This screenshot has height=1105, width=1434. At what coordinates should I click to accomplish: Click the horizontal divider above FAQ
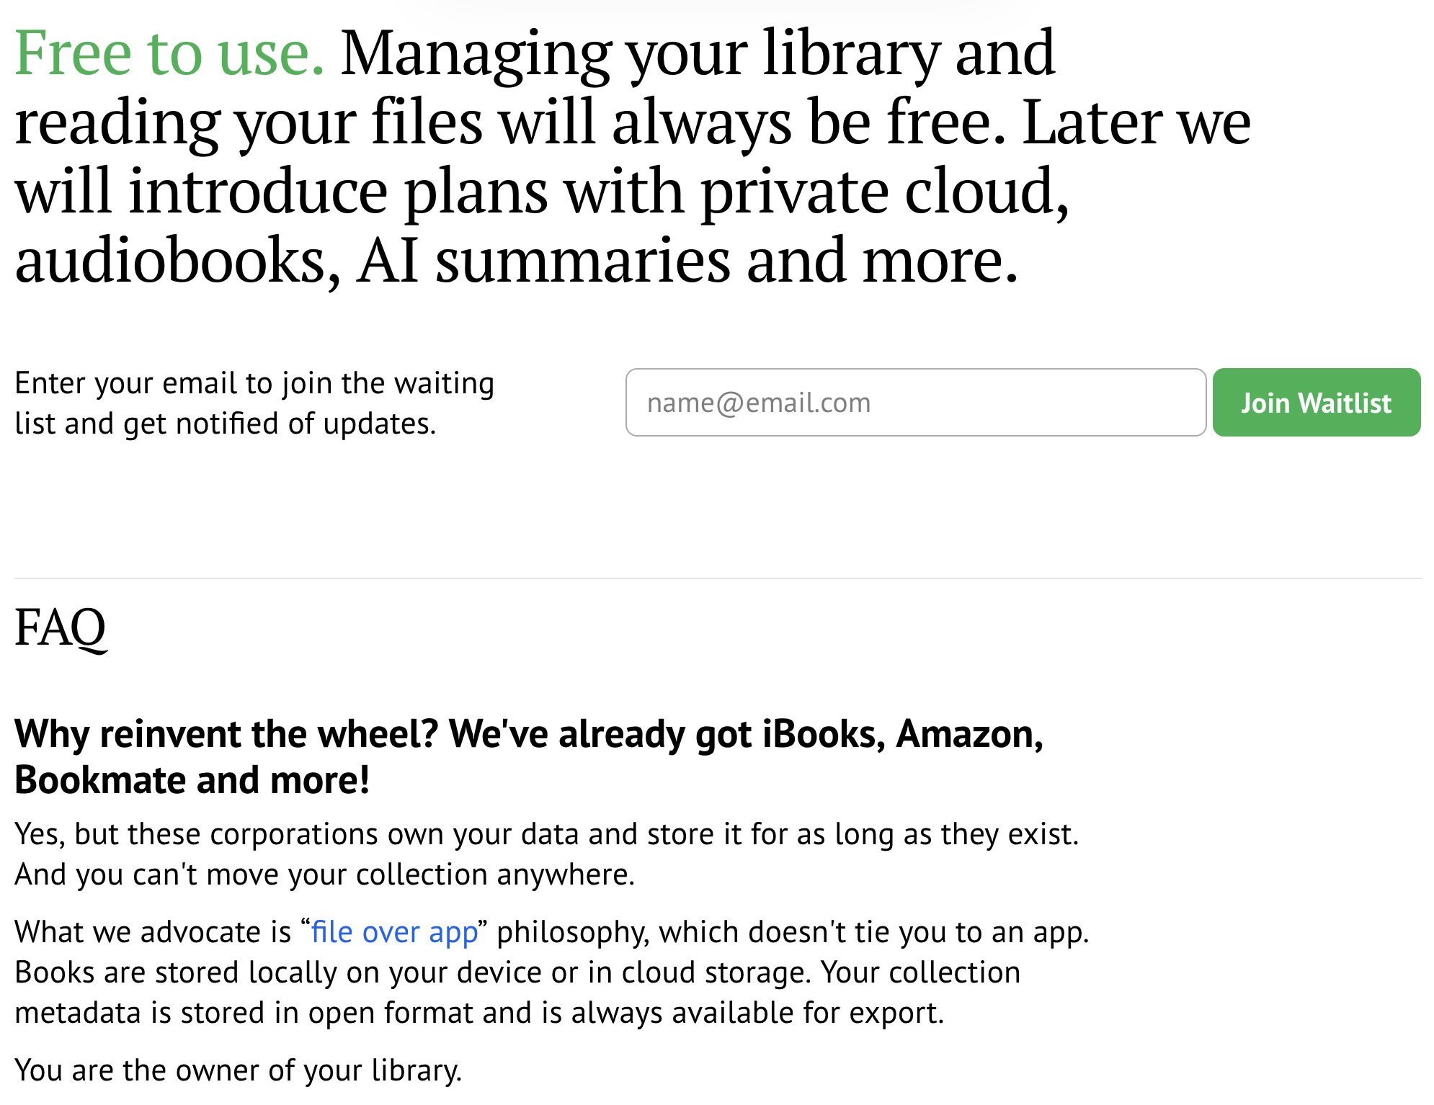tap(717, 578)
